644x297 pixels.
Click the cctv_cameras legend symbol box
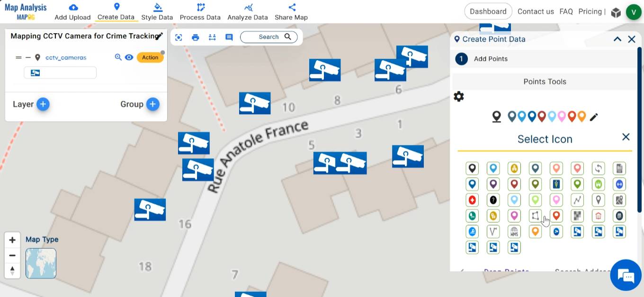pyautogui.click(x=60, y=72)
